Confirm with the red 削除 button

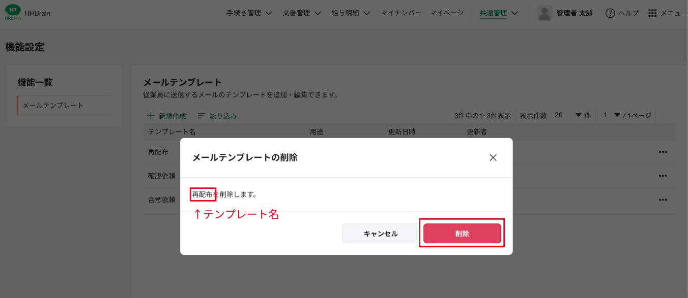coord(462,234)
